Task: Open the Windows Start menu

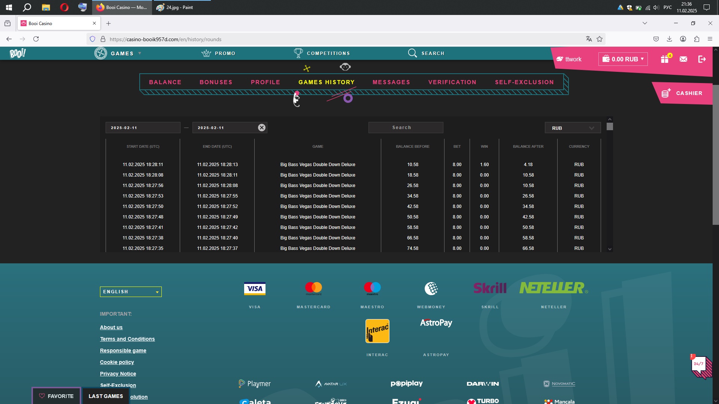Action: click(x=9, y=7)
